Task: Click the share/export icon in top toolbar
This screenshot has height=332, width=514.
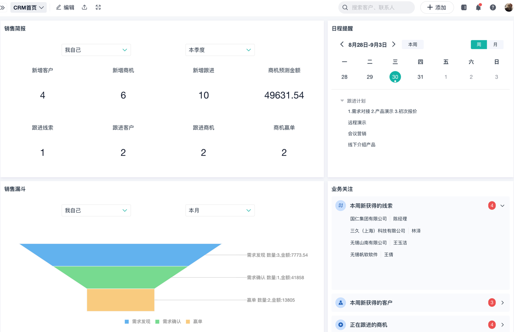Action: [x=84, y=7]
